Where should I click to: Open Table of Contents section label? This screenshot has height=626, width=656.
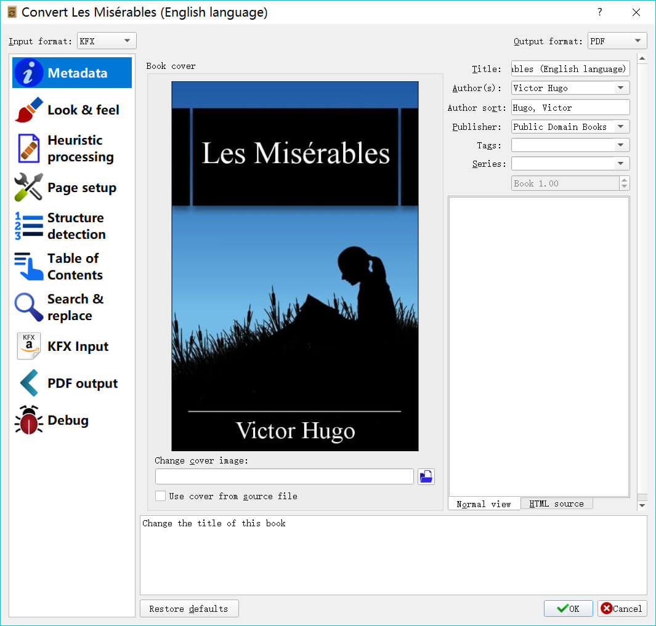tap(75, 267)
